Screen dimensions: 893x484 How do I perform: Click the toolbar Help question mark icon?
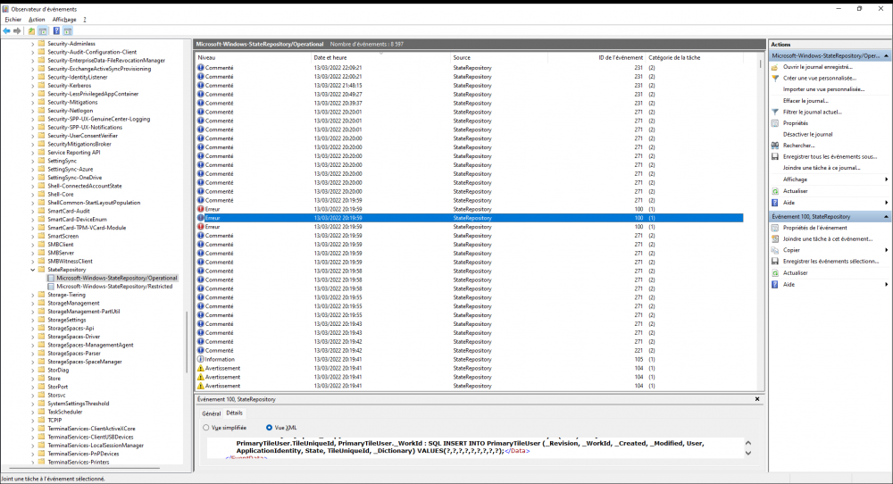tap(55, 30)
